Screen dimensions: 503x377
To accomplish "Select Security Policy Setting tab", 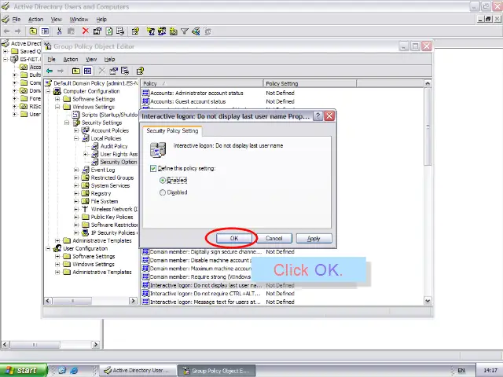I will pos(172,131).
